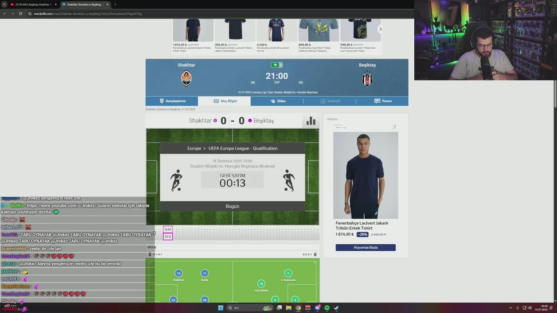Open the 4 249 ₺ Fenerbahçe Forma thumbnail

(277, 30)
